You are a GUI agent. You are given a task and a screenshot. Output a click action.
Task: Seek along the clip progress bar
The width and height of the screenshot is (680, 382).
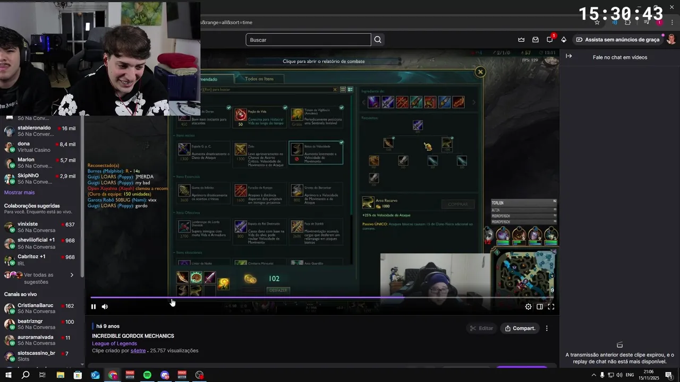point(322,298)
